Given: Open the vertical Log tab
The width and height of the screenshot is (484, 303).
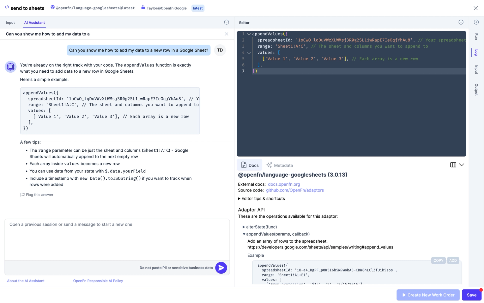Looking at the screenshot, I should click(476, 52).
